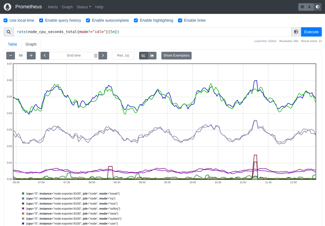Image resolution: width=325 pixels, height=226 pixels.
Task: Select the mode="iowait" legend series
Action: click(73, 194)
